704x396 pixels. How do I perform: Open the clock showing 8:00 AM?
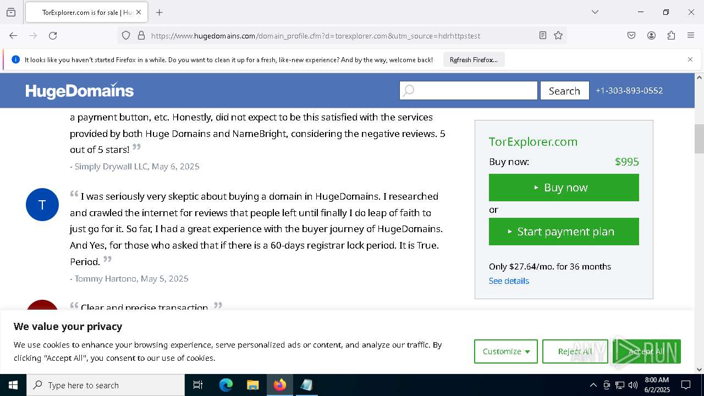657,385
